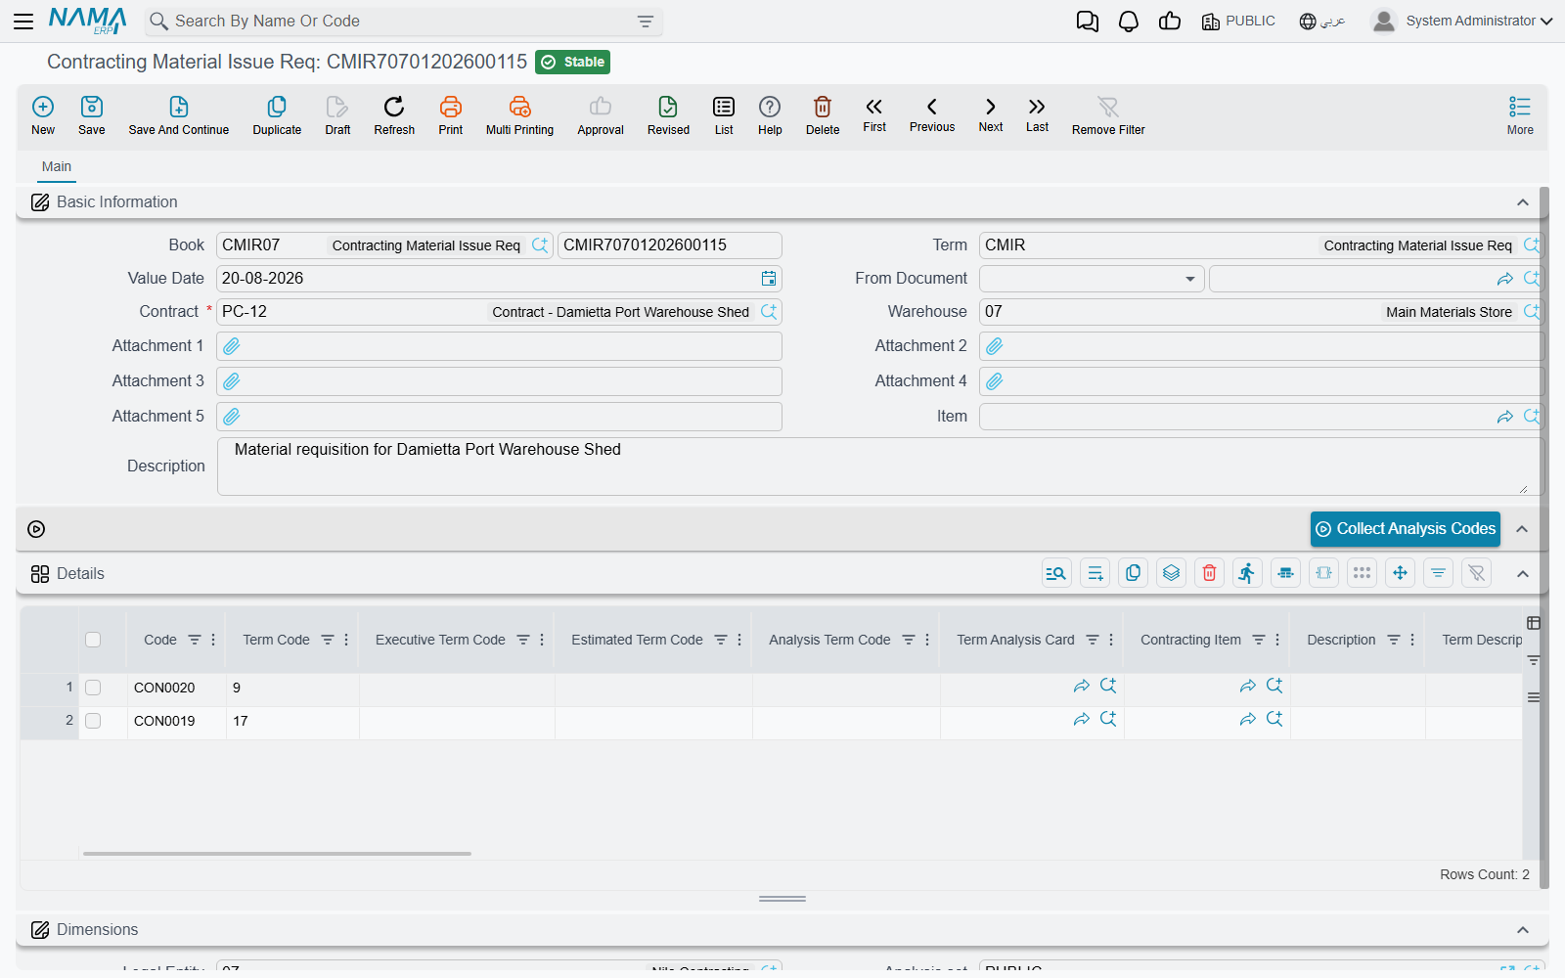The height and width of the screenshot is (978, 1565).
Task: Go to the Previous record
Action: [x=932, y=114]
